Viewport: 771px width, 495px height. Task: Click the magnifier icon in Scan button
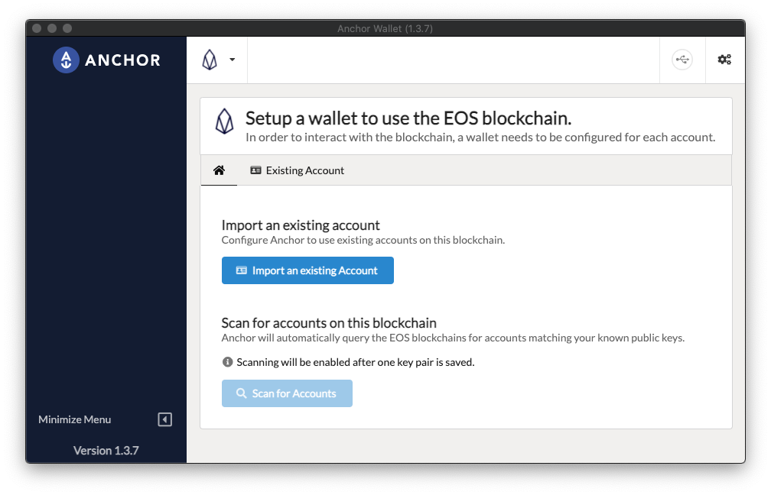pyautogui.click(x=241, y=393)
